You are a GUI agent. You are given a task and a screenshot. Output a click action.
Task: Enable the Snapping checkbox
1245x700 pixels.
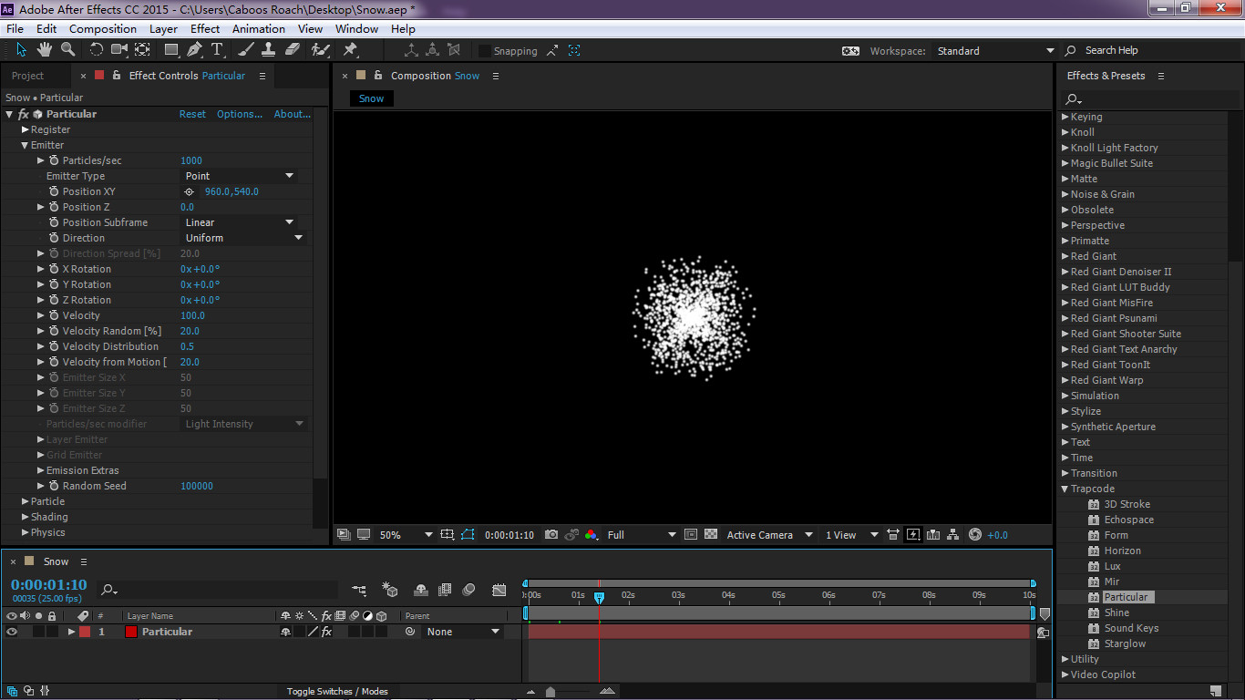[x=485, y=51]
